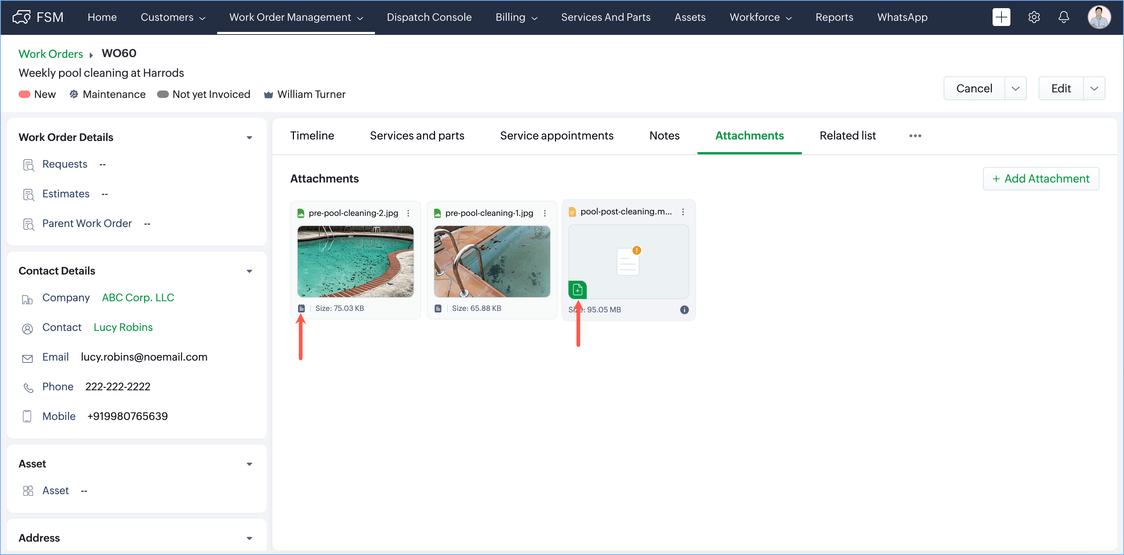
Task: Open options menu for pre-pool-cleaning-1.jpg
Action: 545,213
